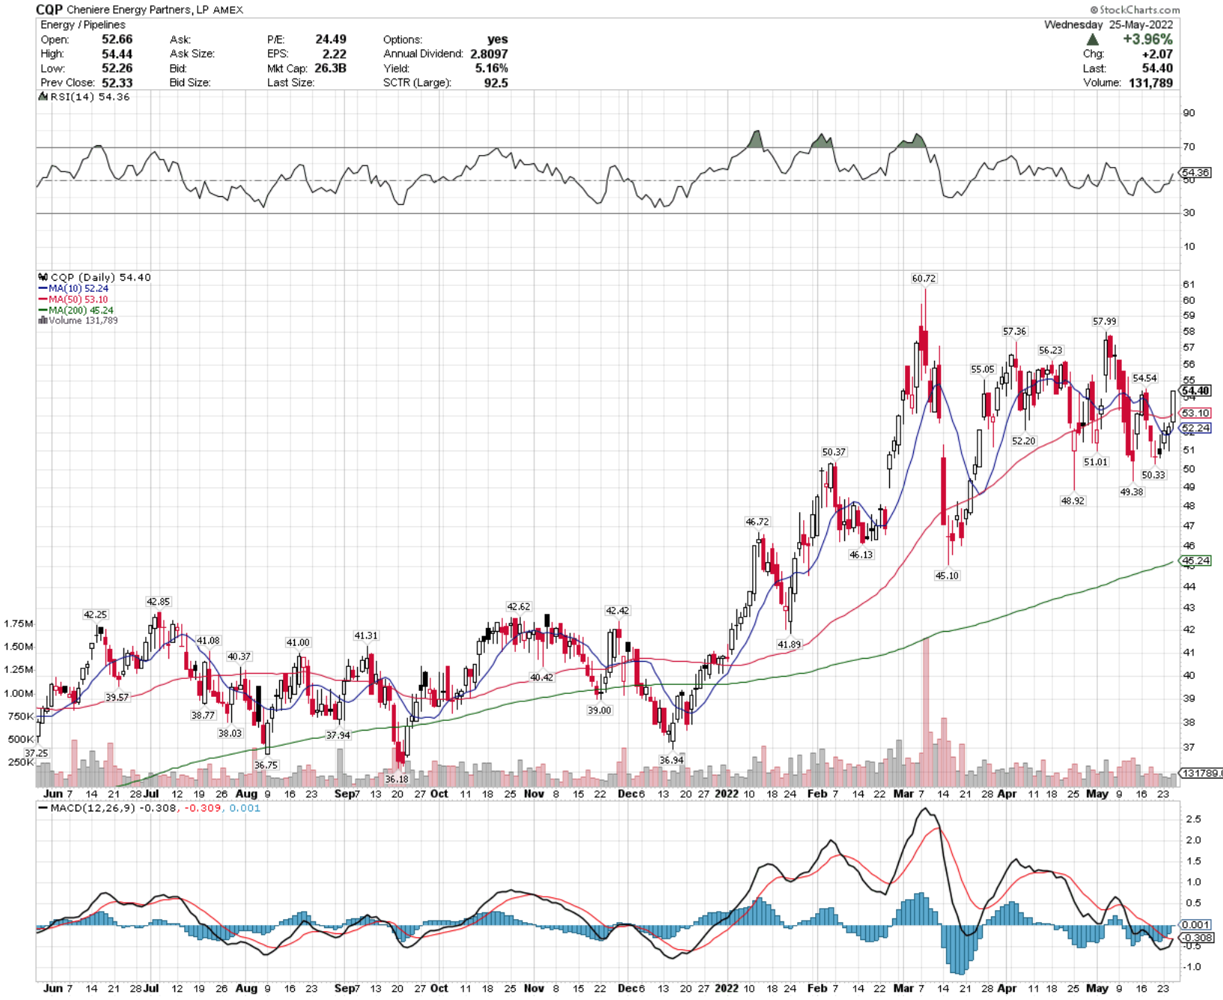
Task: Click the bar icon beside Volume legend entry
Action: click(x=43, y=320)
